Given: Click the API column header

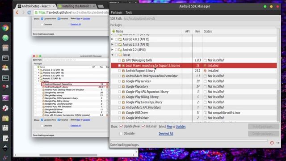Looking at the screenshot, I should click(187, 31).
